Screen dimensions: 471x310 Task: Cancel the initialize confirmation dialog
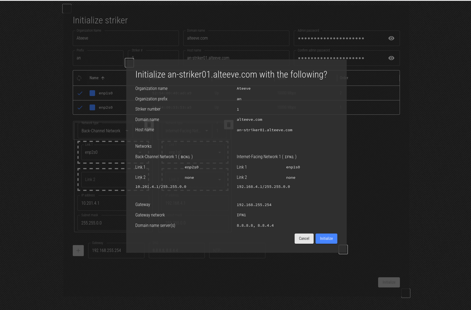tap(304, 238)
